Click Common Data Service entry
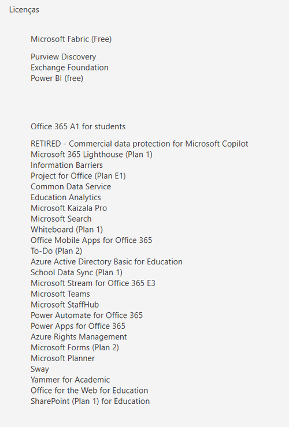 click(71, 187)
